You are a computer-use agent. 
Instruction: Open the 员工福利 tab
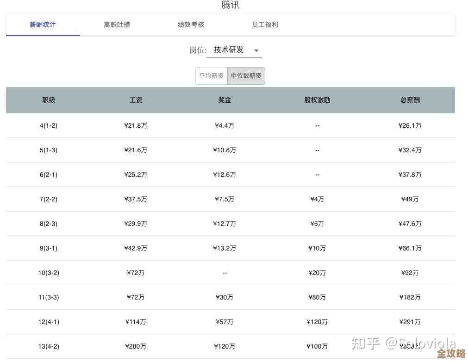click(x=265, y=25)
